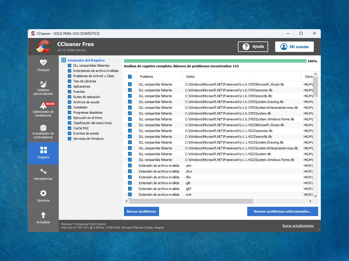The image size is (349, 261).
Task: Open Optimizador de rendimiento rocket icon
Action: (43, 106)
